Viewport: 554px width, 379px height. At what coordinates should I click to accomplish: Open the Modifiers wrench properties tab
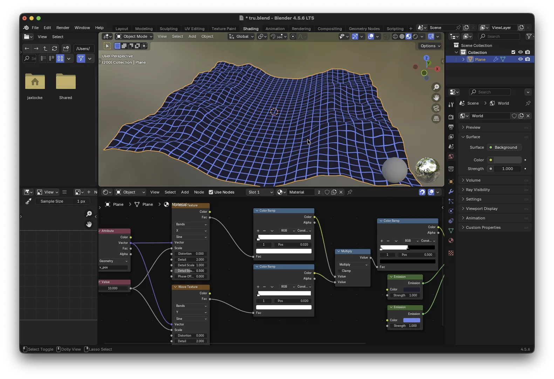tap(451, 191)
